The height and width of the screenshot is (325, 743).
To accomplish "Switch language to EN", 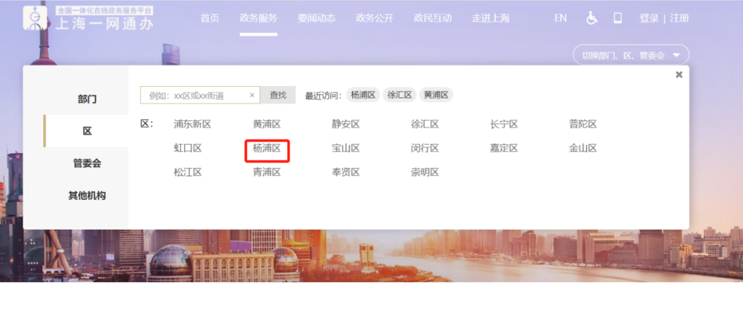I will tap(561, 19).
